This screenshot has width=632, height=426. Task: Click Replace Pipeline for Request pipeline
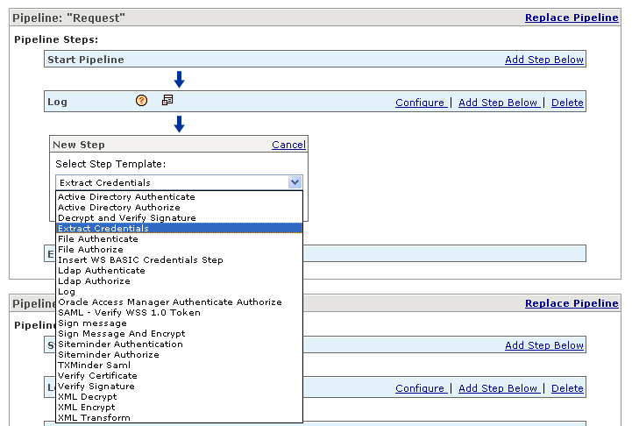click(x=572, y=18)
